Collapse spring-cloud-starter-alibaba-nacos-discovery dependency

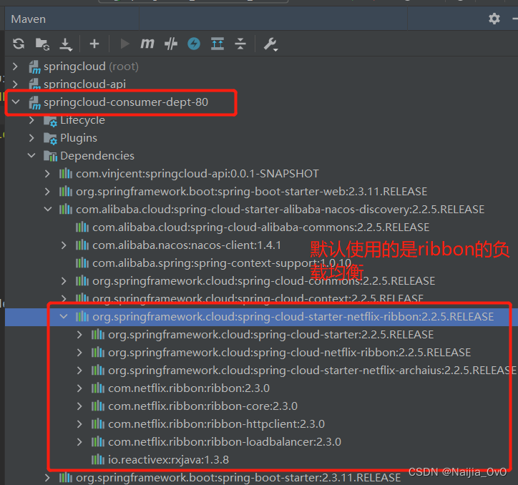pyautogui.click(x=48, y=209)
